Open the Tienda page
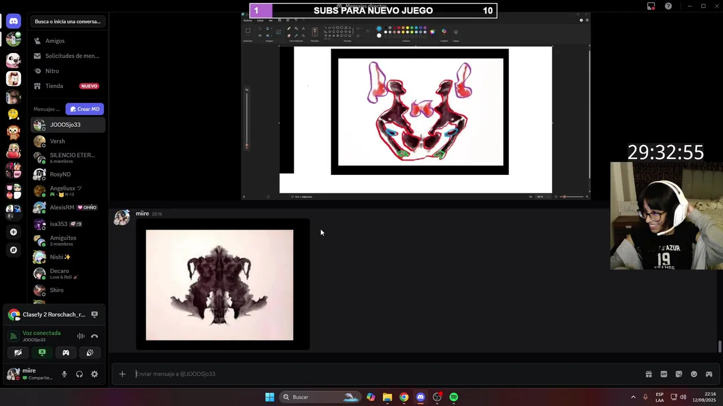Viewport: 723px width, 406px height. coord(68,86)
